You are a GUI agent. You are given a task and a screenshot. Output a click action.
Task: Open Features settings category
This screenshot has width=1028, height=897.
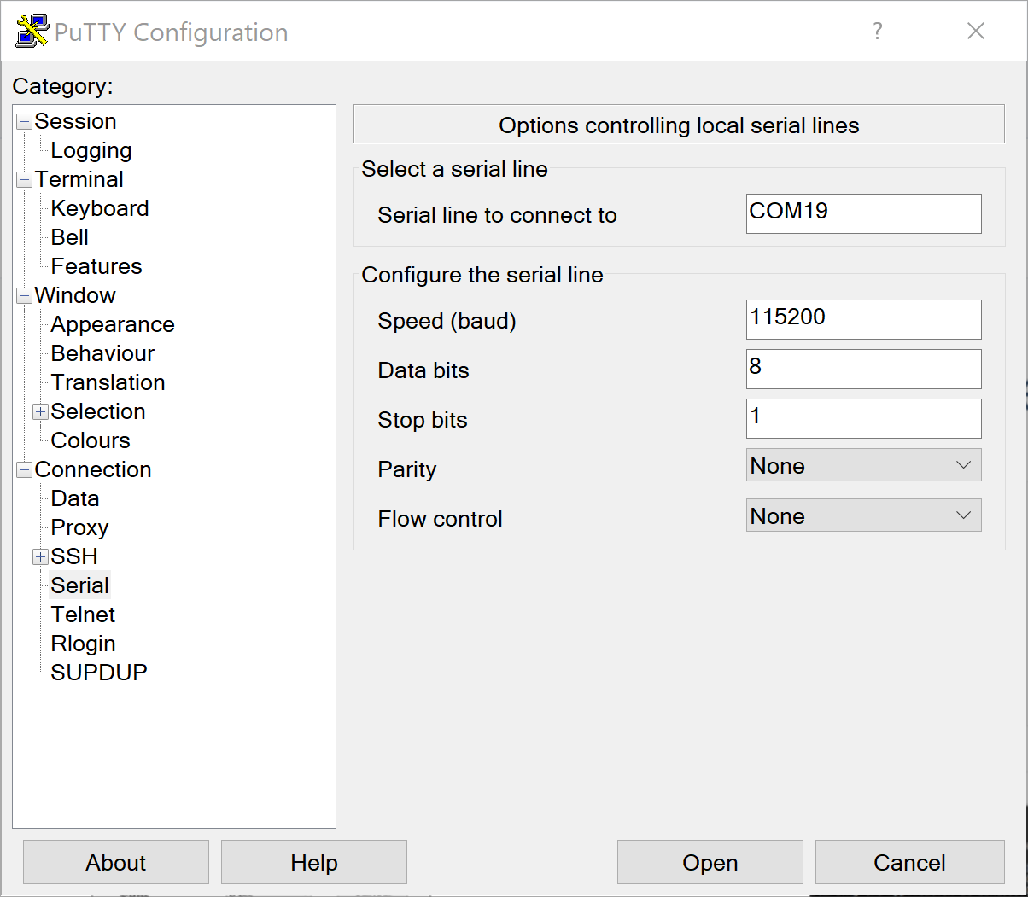[x=96, y=266]
